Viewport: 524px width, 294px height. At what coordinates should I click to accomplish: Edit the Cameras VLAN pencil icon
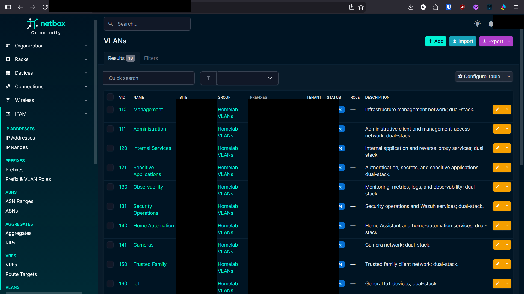click(x=498, y=245)
